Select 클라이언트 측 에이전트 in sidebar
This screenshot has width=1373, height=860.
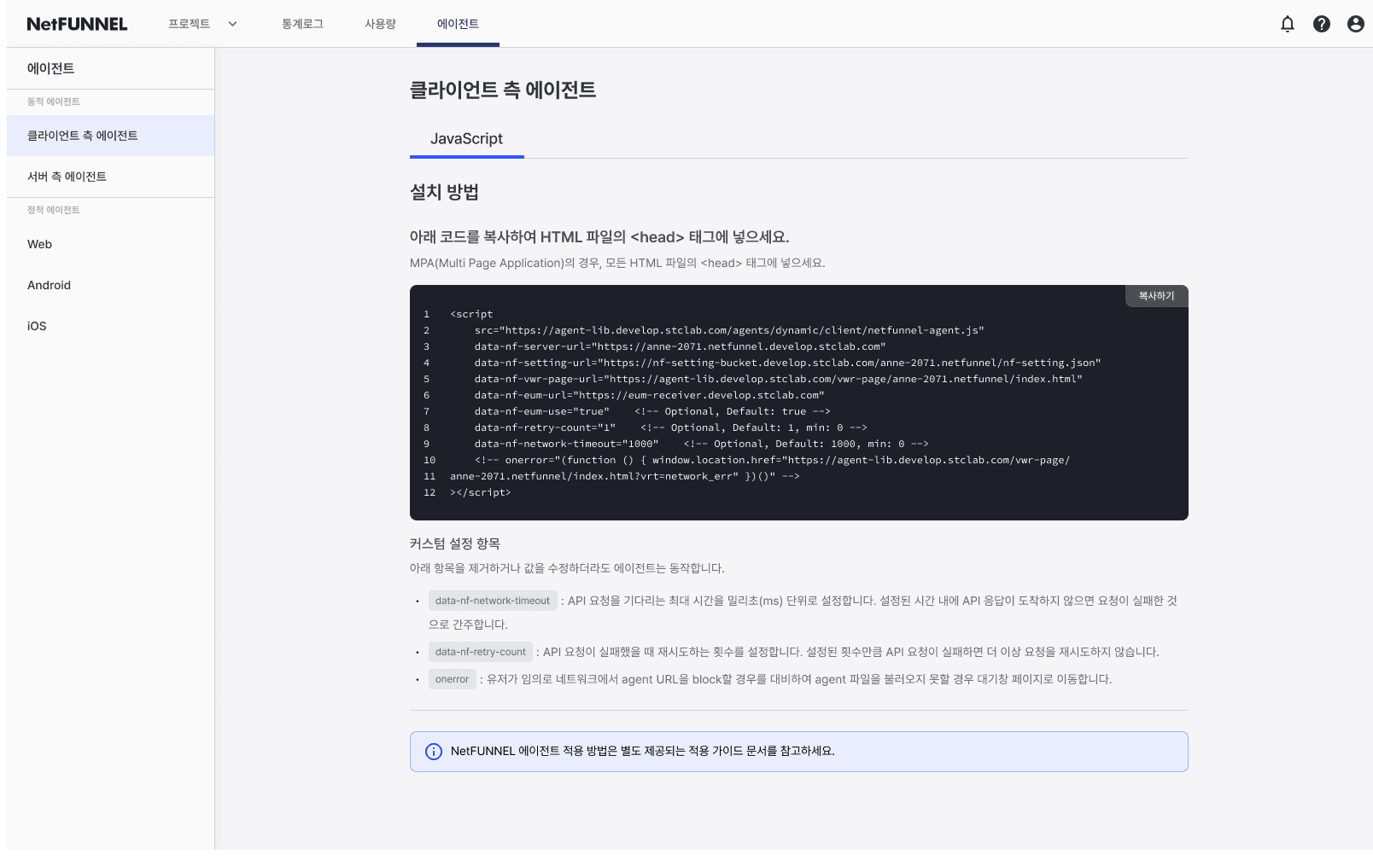[110, 136]
